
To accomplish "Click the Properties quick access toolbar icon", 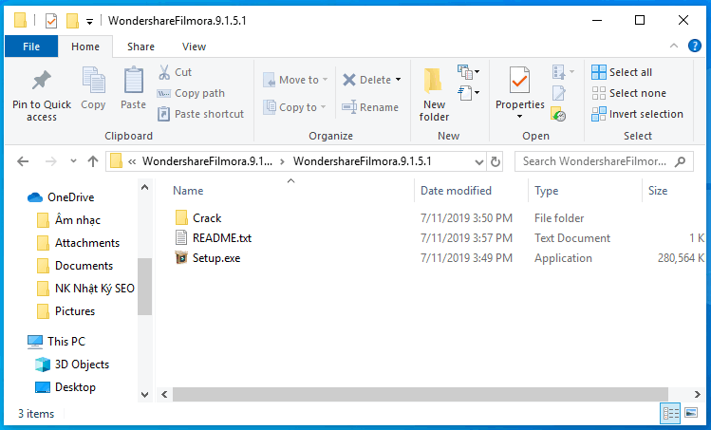I will (x=51, y=21).
